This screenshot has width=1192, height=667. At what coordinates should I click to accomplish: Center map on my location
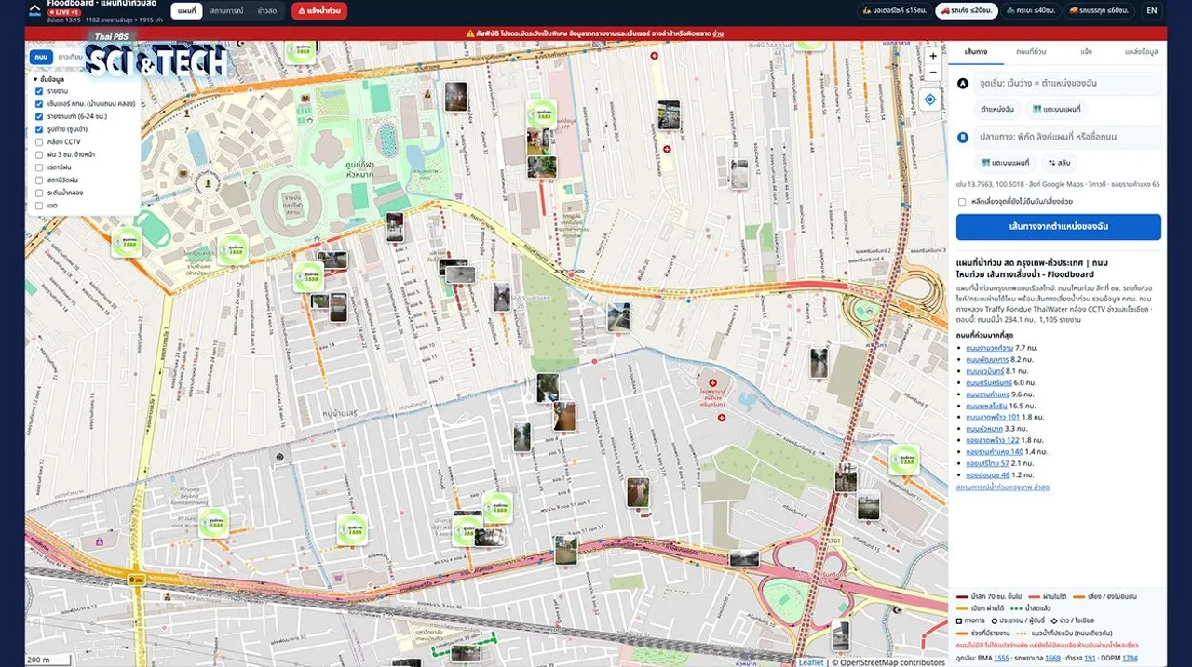pos(929,100)
